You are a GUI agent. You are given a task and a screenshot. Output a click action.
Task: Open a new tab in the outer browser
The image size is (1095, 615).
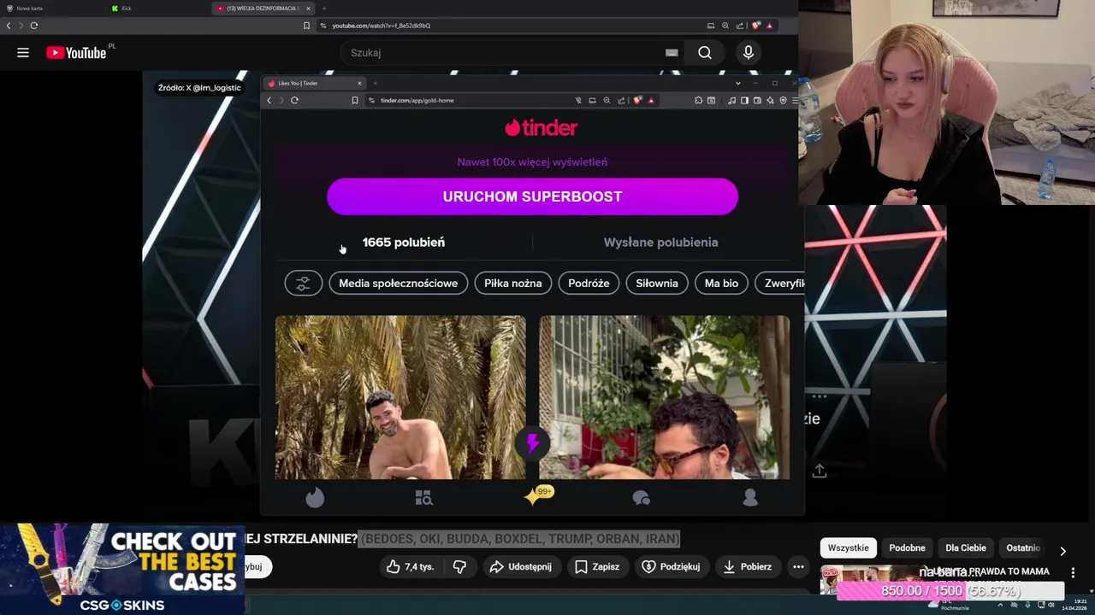point(323,9)
